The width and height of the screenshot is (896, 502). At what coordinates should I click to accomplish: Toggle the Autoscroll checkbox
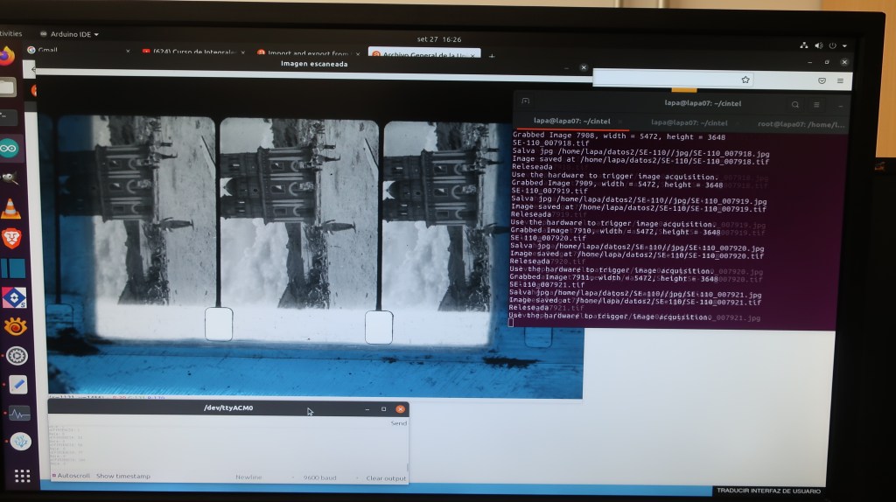55,477
